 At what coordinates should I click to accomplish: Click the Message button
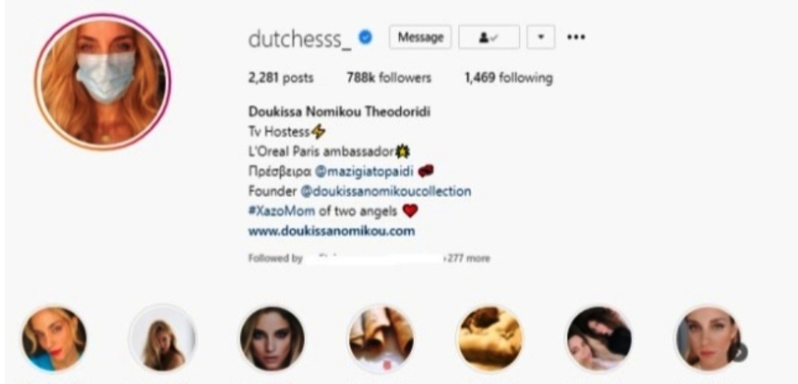pyautogui.click(x=420, y=37)
